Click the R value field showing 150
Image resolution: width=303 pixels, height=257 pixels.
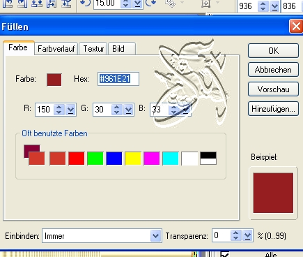point(45,110)
